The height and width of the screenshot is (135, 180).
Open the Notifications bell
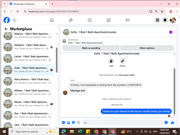coord(165,20)
